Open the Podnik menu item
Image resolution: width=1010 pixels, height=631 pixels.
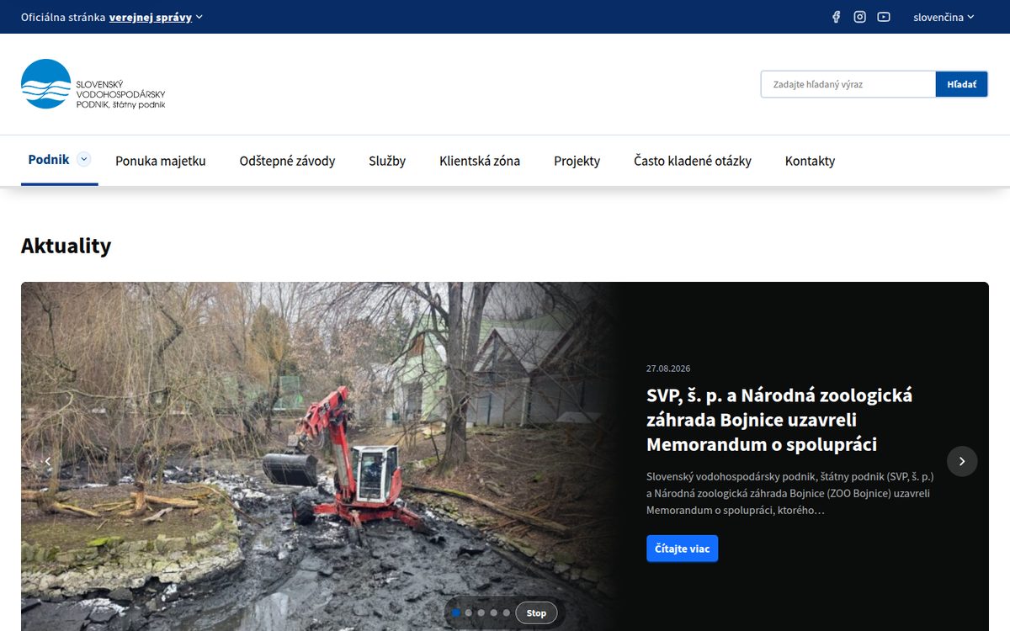coord(49,160)
